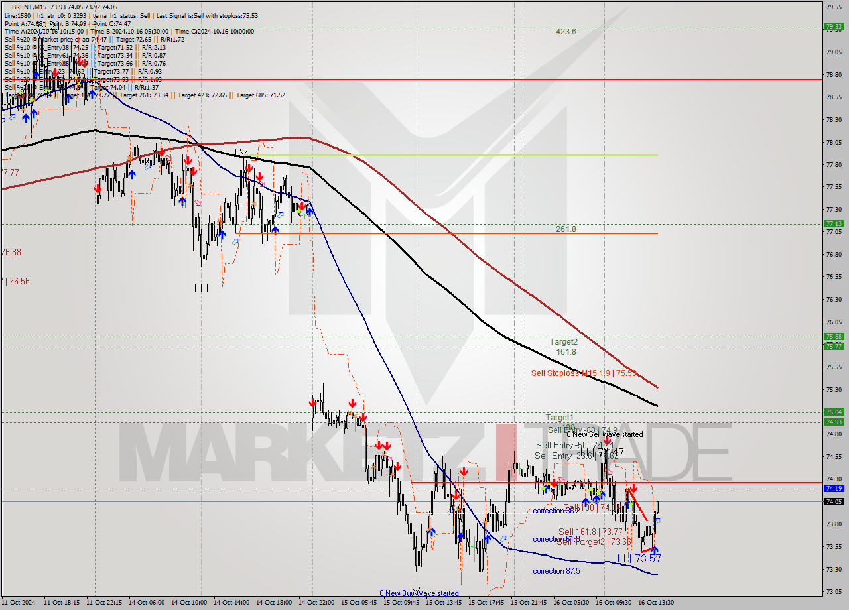This screenshot has width=849, height=610.
Task: Select the 'Last Signal is:Sell with stoploss:75.53' line
Action: point(207,15)
